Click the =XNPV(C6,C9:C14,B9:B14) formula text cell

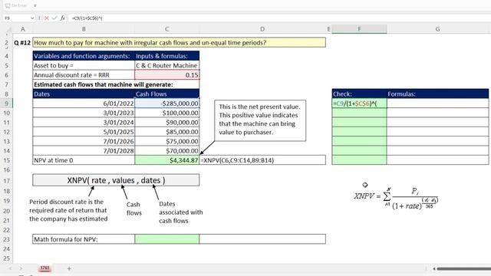262,160
